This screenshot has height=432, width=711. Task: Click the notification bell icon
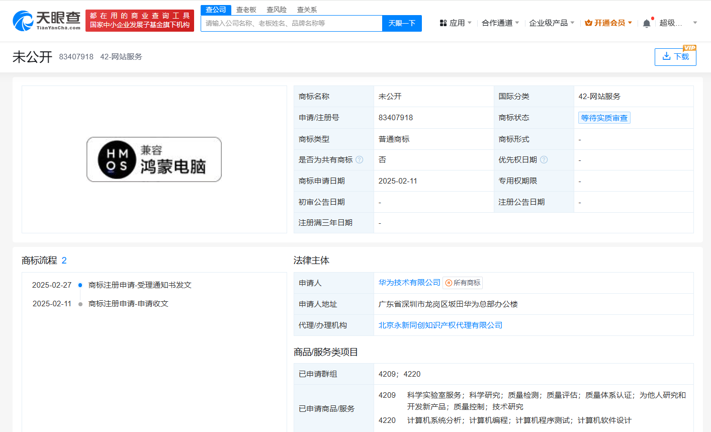[647, 23]
